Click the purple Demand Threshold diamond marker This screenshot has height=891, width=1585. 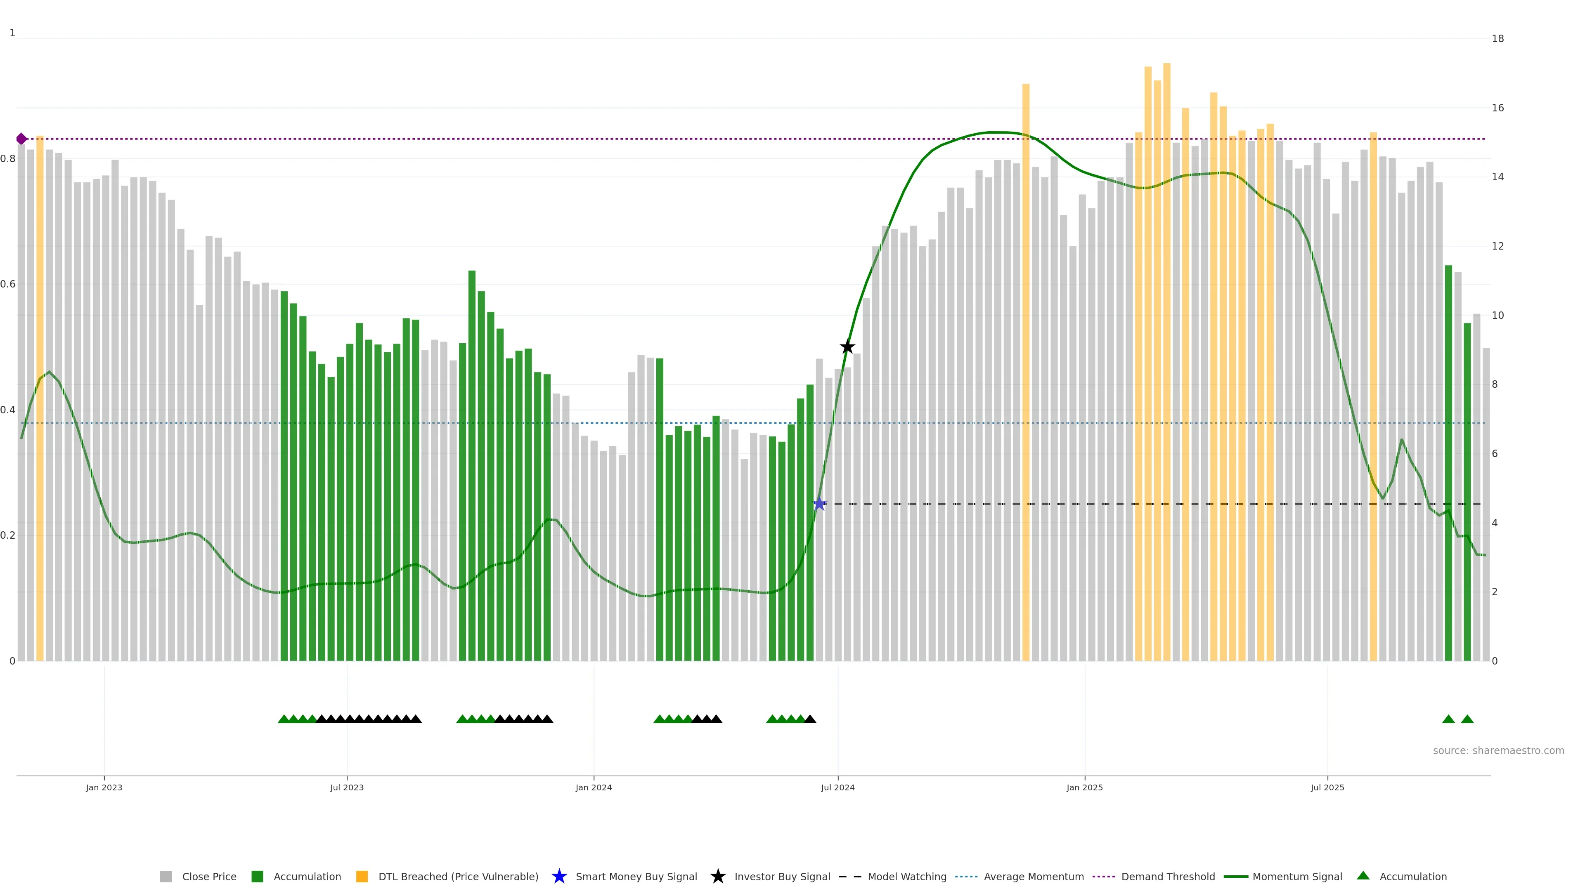click(x=21, y=139)
